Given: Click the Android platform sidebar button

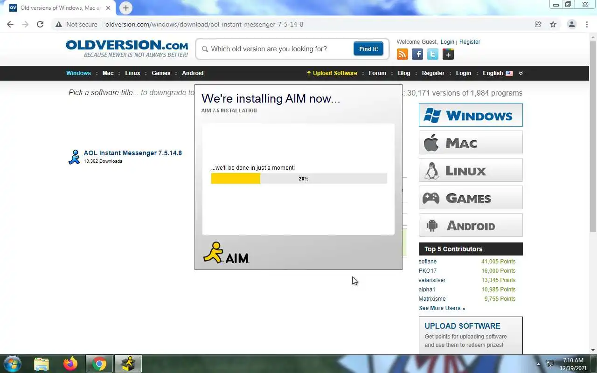Looking at the screenshot, I should 471,225.
